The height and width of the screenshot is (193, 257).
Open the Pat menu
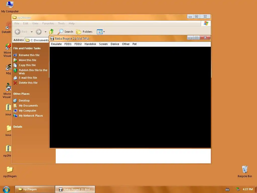(x=135, y=44)
